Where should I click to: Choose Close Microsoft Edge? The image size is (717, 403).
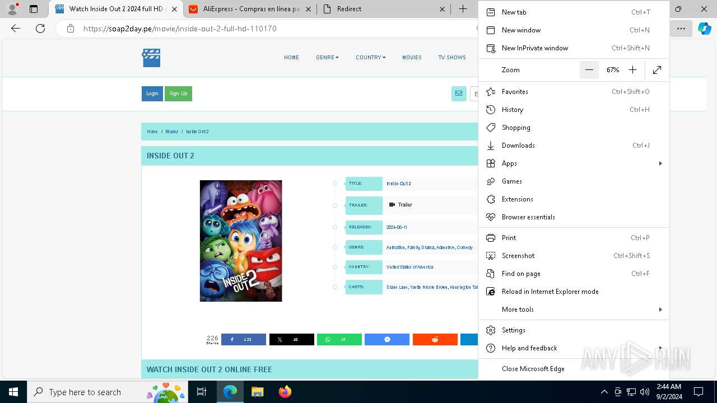pos(574,369)
